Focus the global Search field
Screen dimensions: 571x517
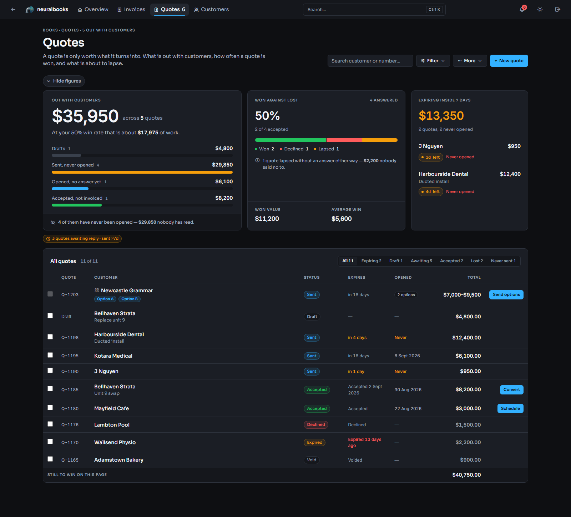coord(374,10)
